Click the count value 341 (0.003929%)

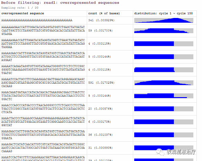click(101, 20)
